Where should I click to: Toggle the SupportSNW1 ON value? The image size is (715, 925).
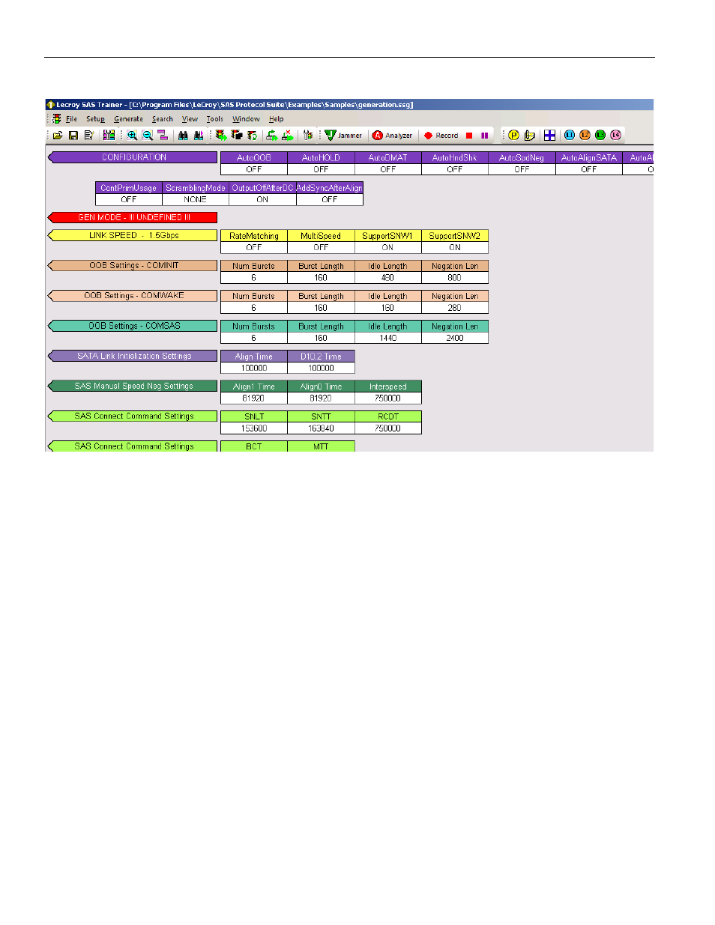point(387,247)
